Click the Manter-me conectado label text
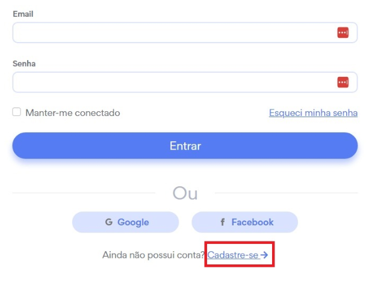Screen dimensions: 372x286 [x=73, y=113]
